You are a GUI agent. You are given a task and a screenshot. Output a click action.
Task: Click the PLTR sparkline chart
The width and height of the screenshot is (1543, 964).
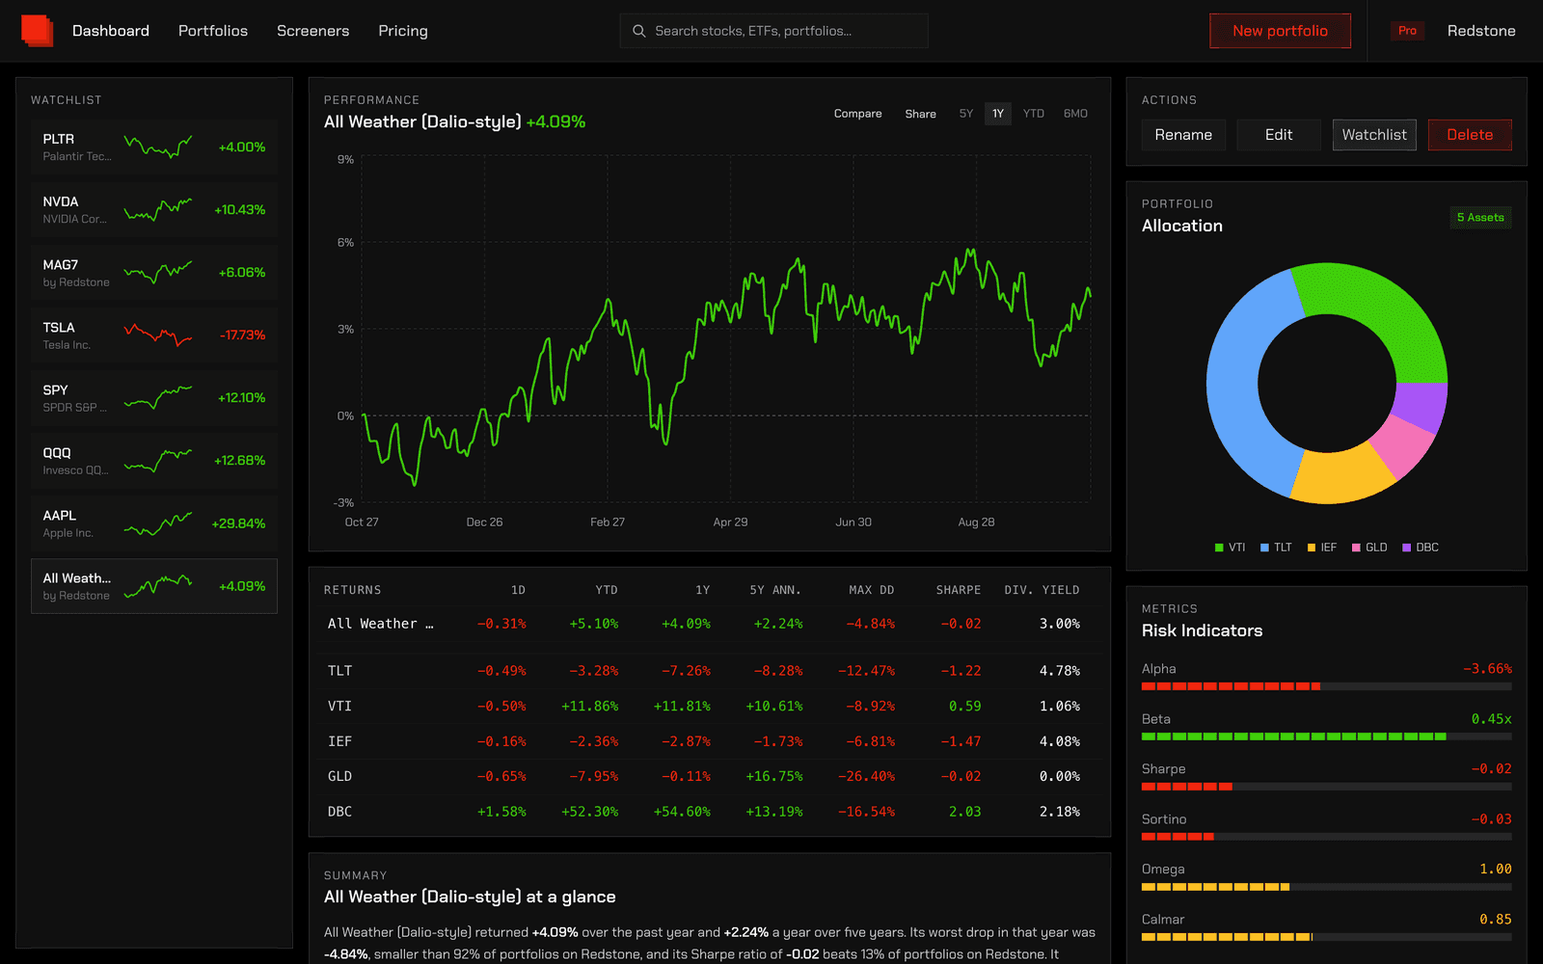(x=158, y=147)
